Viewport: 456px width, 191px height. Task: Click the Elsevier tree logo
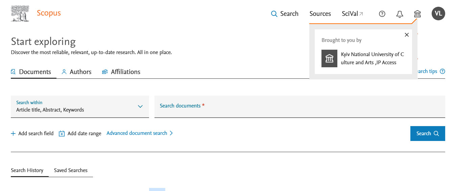(x=20, y=14)
